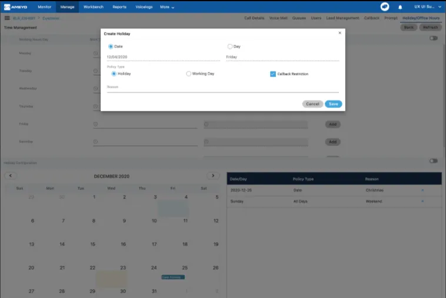Click the Customer breadcrumb link
The width and height of the screenshot is (446, 298).
click(51, 18)
